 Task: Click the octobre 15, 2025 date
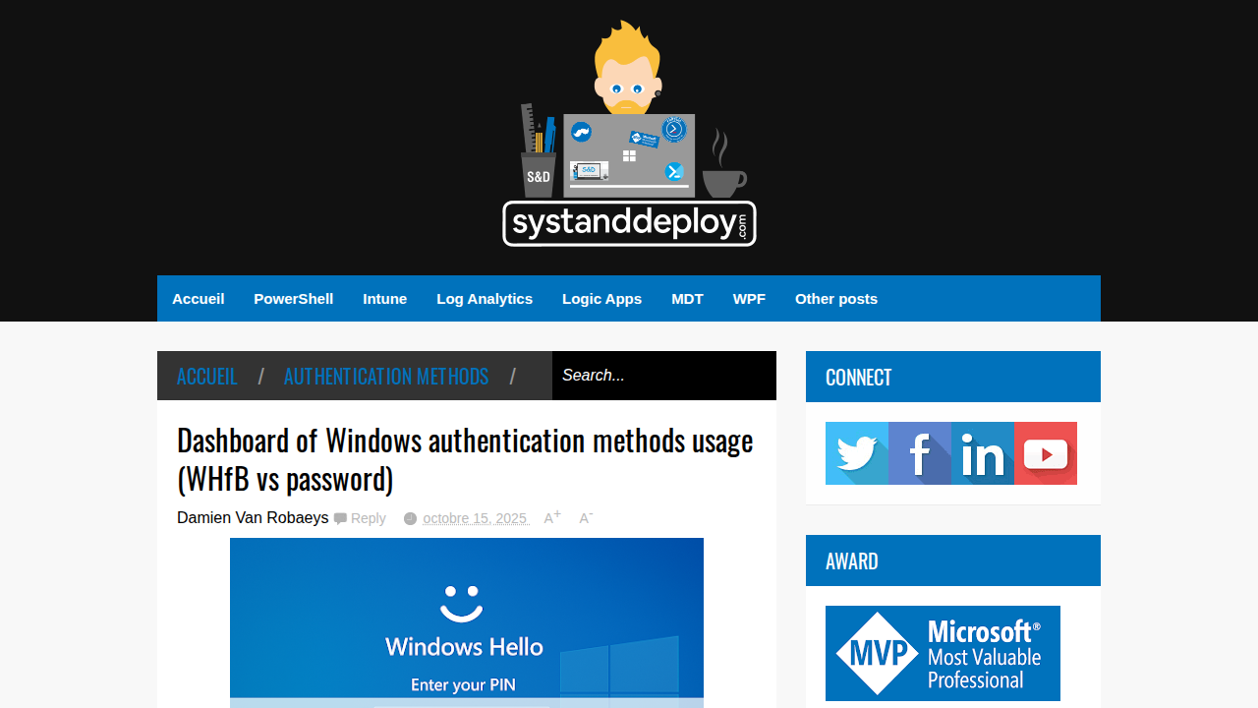(476, 518)
